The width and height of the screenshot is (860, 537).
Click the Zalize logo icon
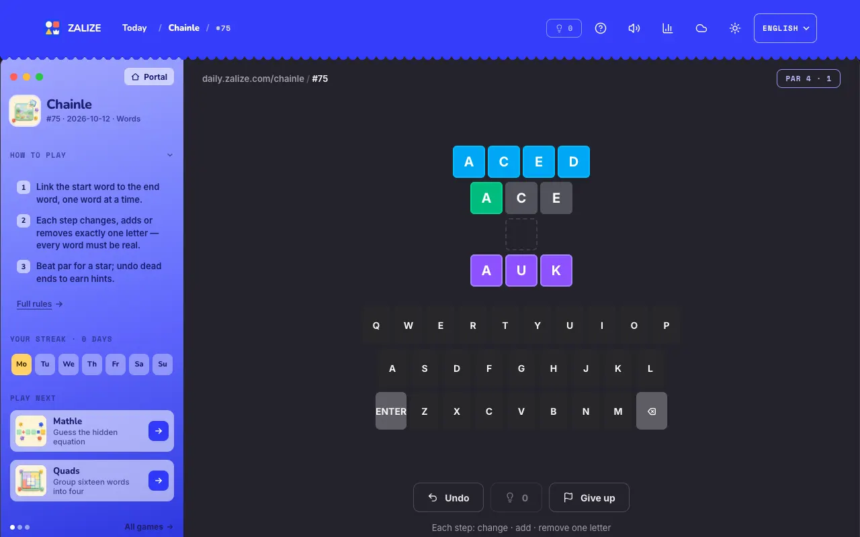tap(52, 28)
